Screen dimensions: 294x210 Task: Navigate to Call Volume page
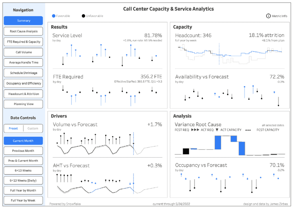click(x=23, y=52)
